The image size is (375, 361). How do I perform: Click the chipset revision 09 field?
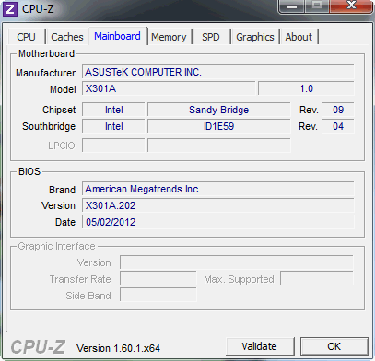coord(338,110)
